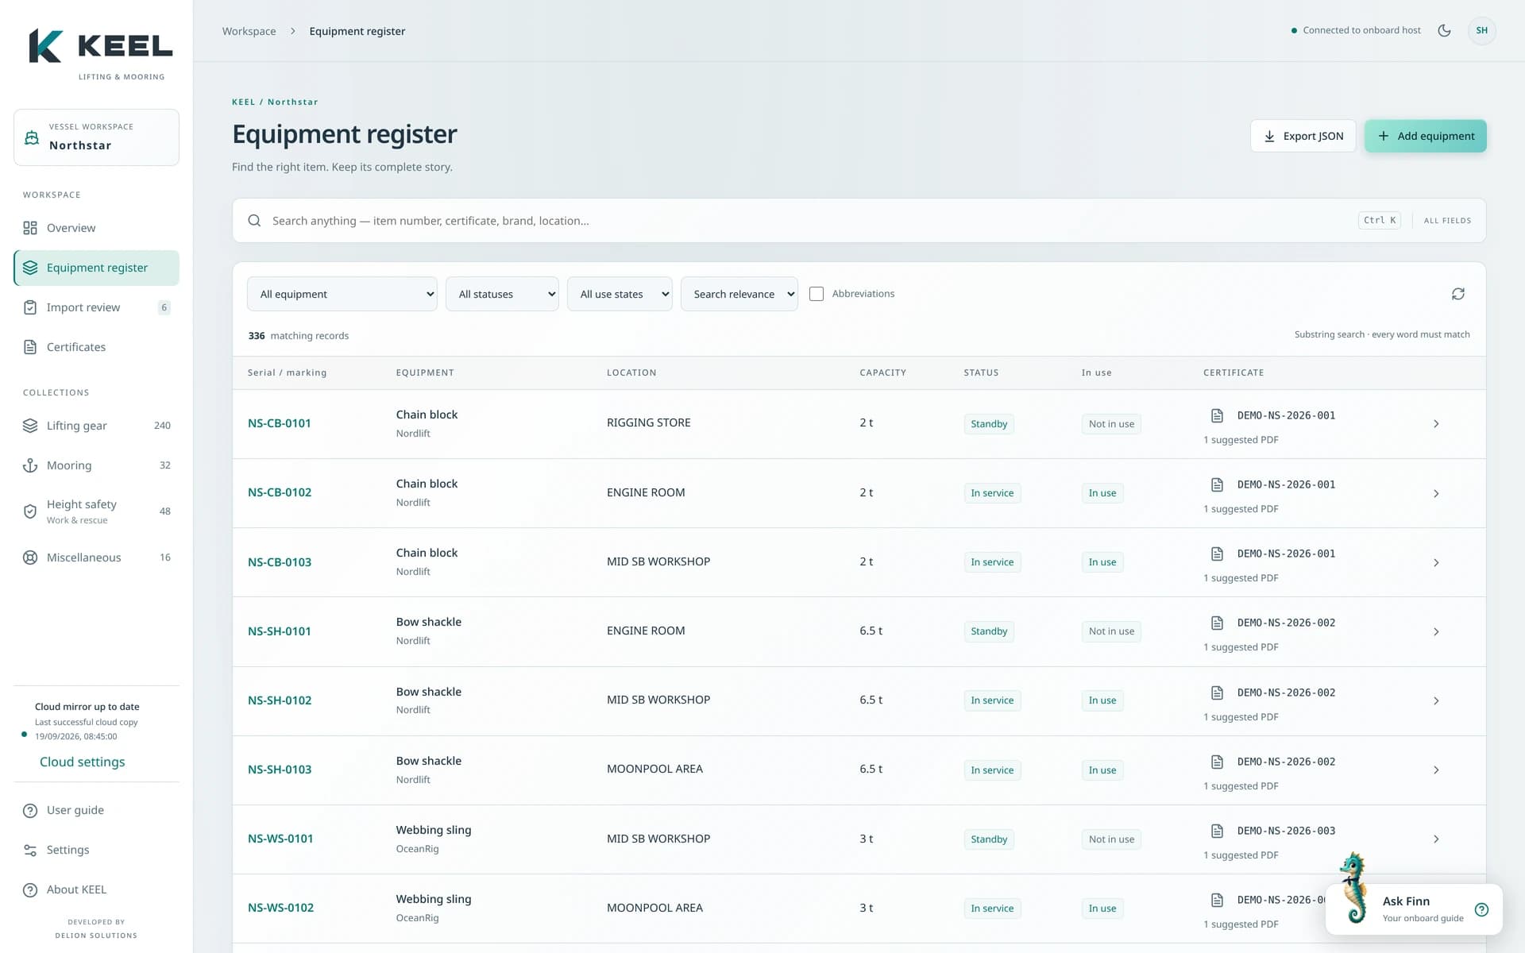Image resolution: width=1525 pixels, height=953 pixels.
Task: Toggle dark mode moon icon
Action: click(x=1444, y=30)
